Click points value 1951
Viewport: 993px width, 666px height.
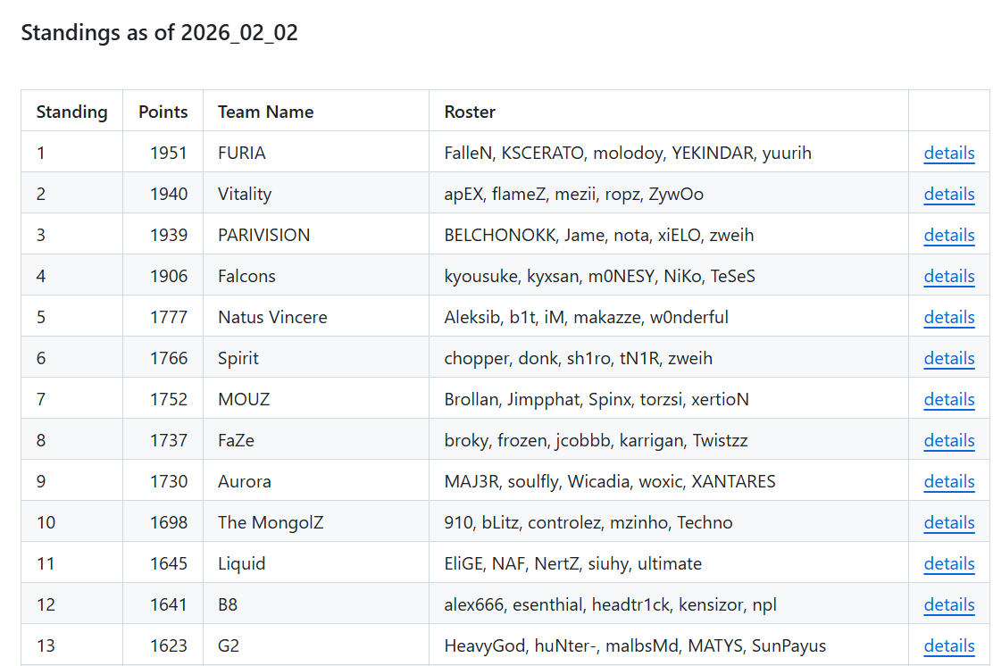[169, 154]
